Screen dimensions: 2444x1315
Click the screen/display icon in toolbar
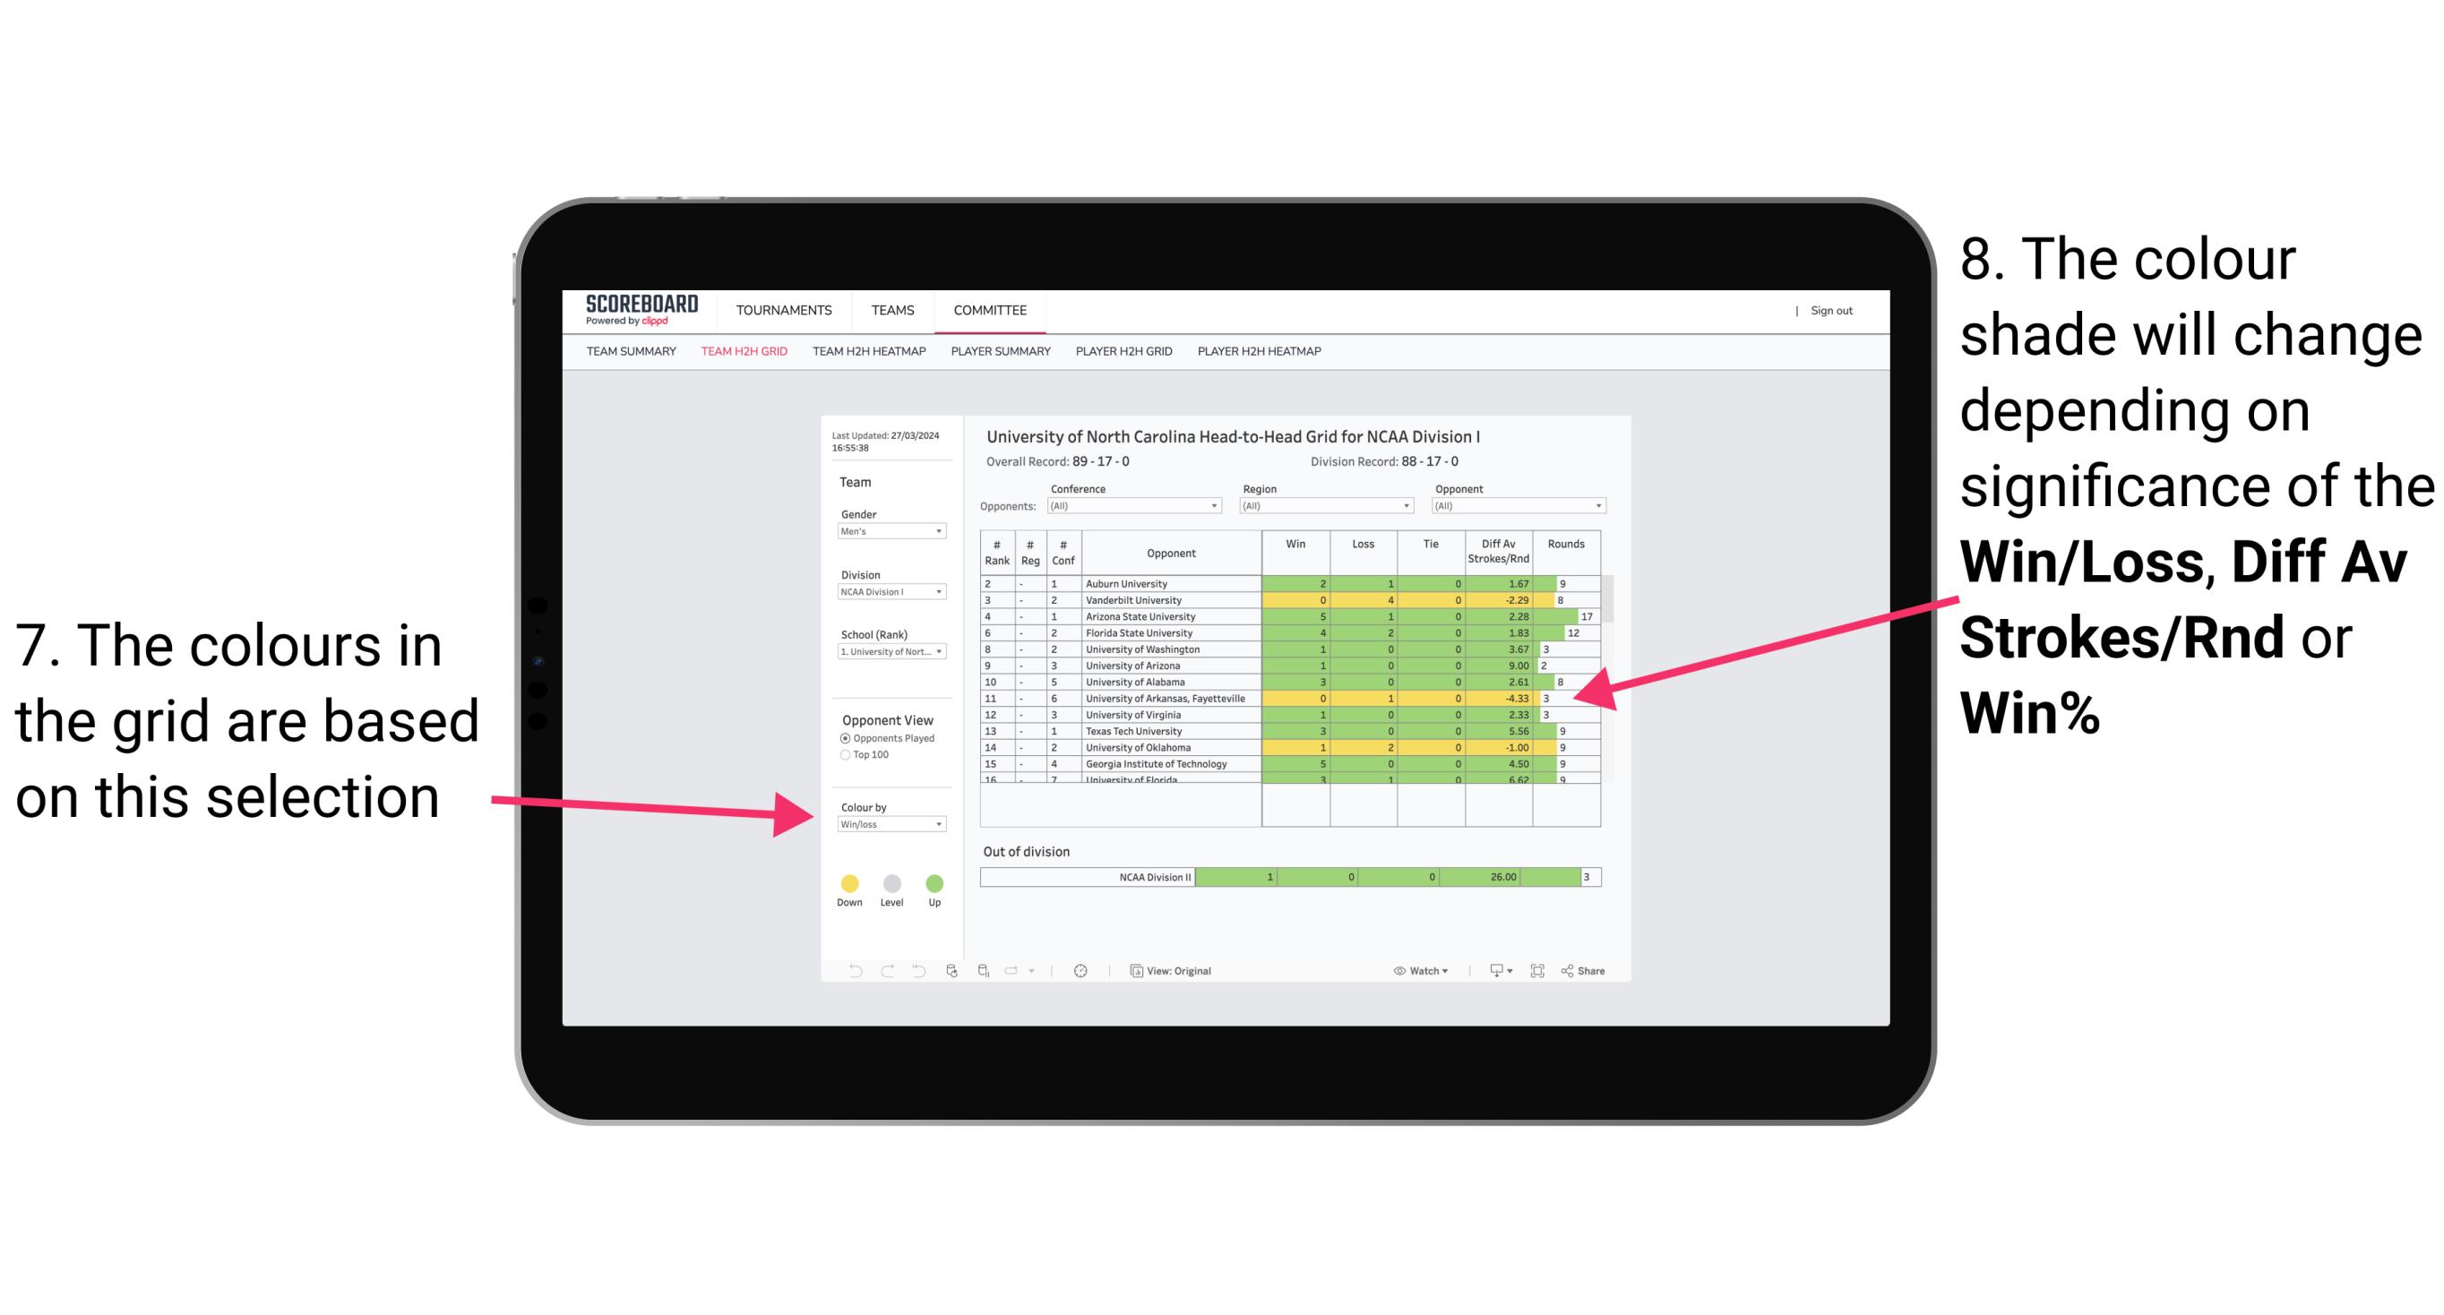pos(1493,970)
